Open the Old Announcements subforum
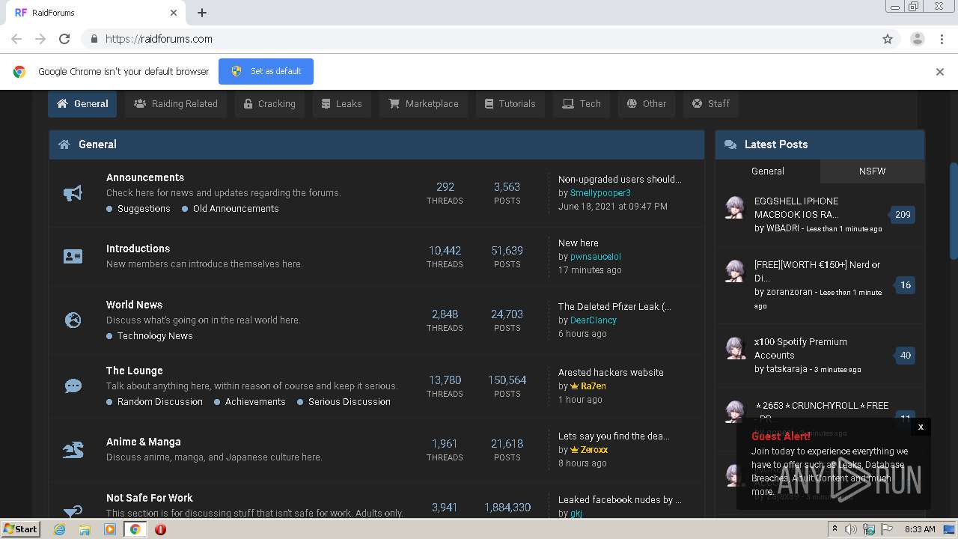Screen dimensions: 958x539 pyautogui.click(x=236, y=209)
